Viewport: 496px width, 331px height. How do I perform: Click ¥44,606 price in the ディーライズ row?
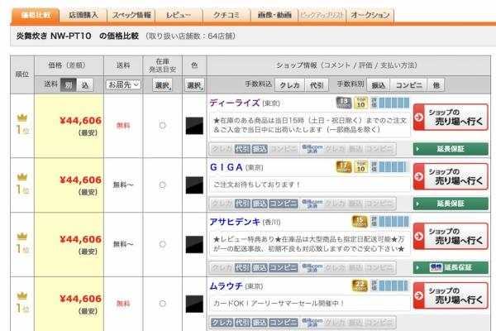coord(81,121)
